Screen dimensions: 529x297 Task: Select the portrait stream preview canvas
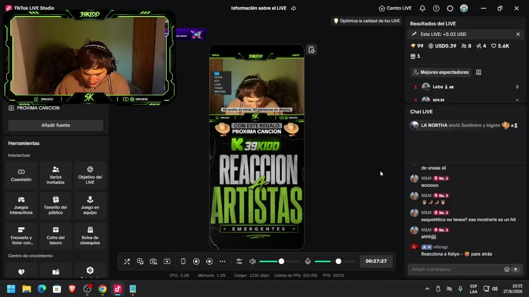257,147
